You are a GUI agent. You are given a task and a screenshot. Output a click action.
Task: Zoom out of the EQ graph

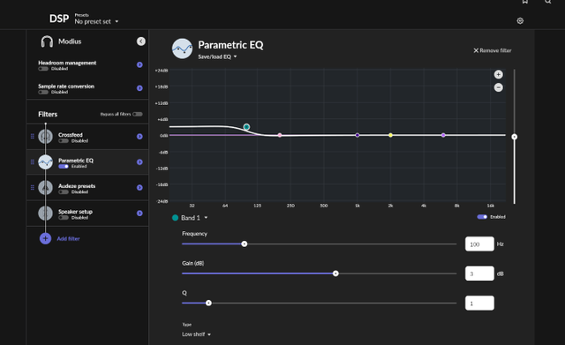(498, 87)
